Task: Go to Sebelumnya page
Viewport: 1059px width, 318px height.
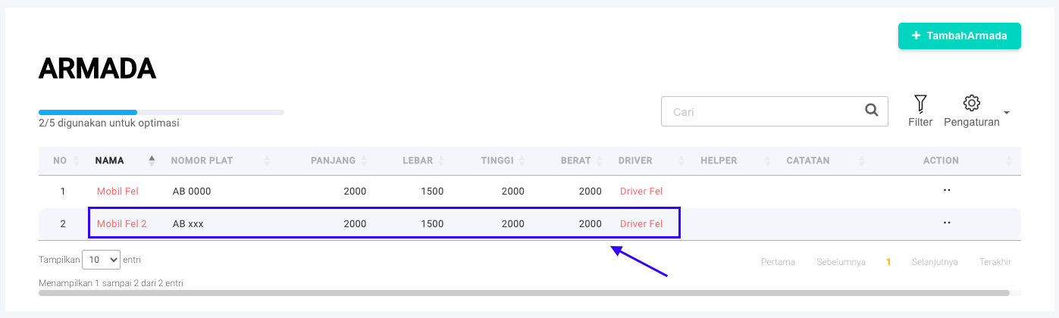Action: tap(841, 262)
